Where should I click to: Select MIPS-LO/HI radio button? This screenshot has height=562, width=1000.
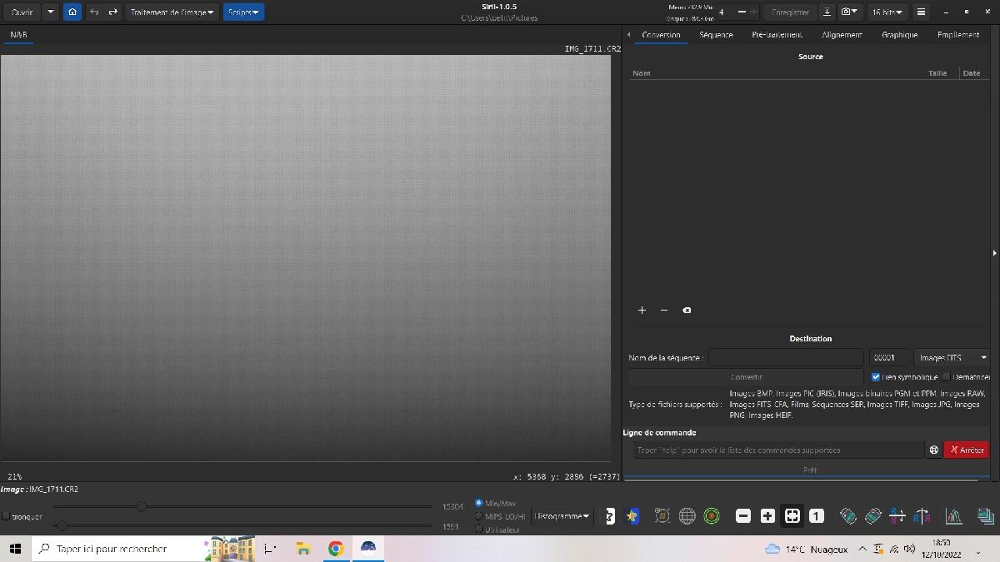[478, 516]
